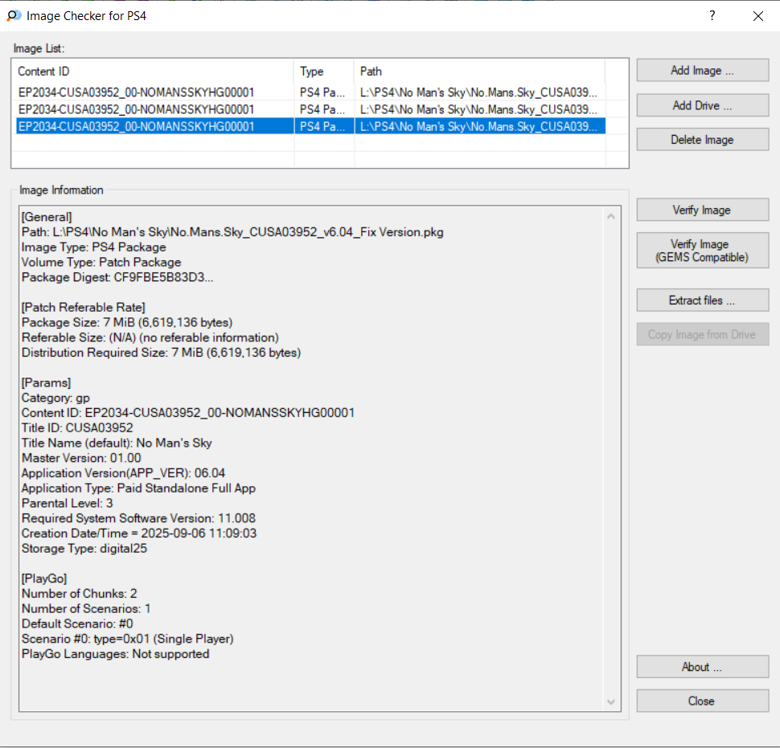Click the 'Number of Chunks: 2' line
This screenshot has width=780, height=748.
click(x=79, y=594)
